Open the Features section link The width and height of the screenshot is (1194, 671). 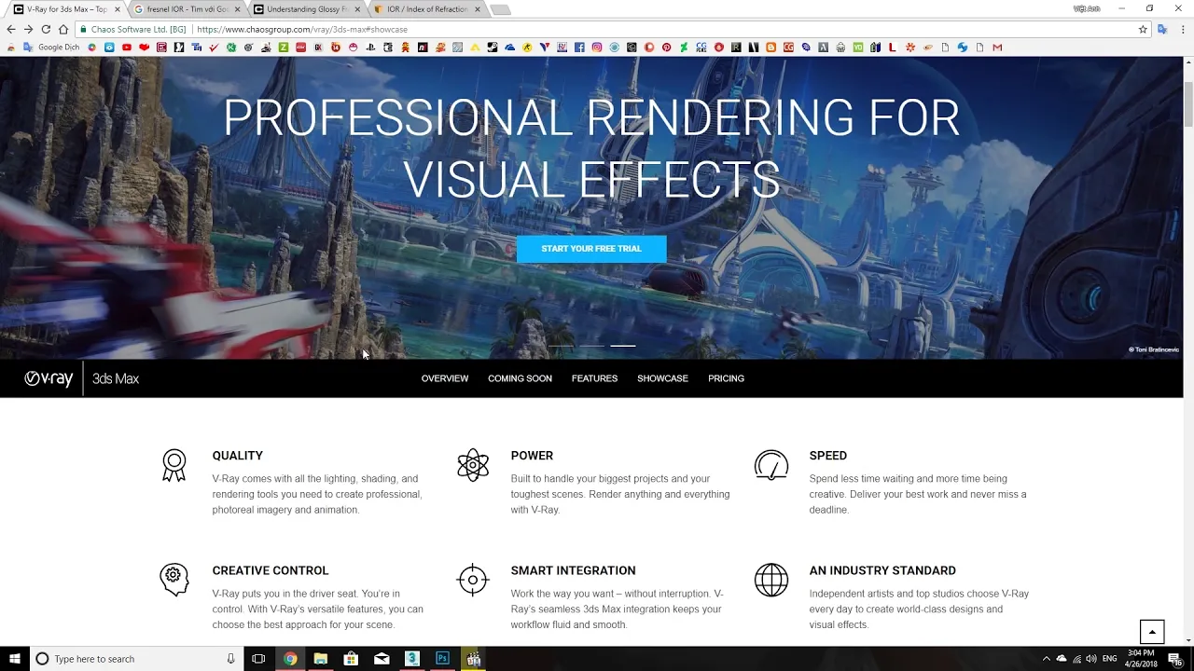[x=594, y=378]
